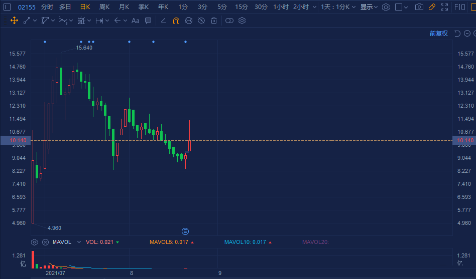
Task: Open the 1天:1分K dropdown
Action: point(338,7)
